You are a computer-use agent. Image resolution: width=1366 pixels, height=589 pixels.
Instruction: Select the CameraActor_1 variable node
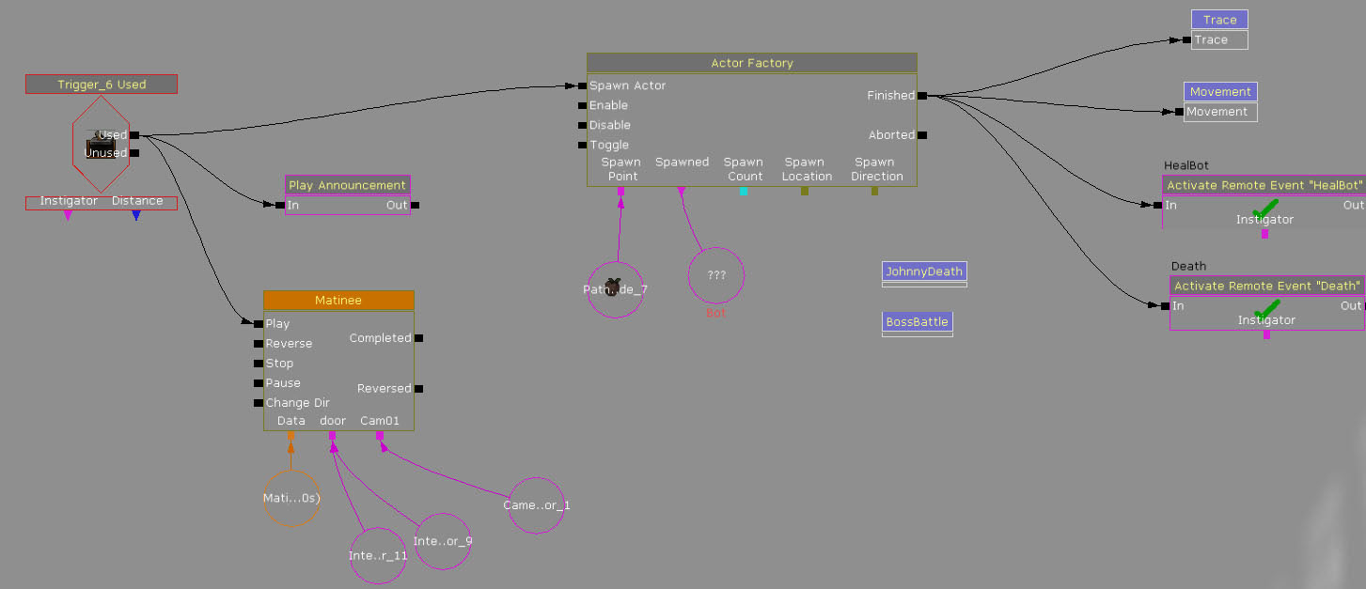click(x=536, y=505)
